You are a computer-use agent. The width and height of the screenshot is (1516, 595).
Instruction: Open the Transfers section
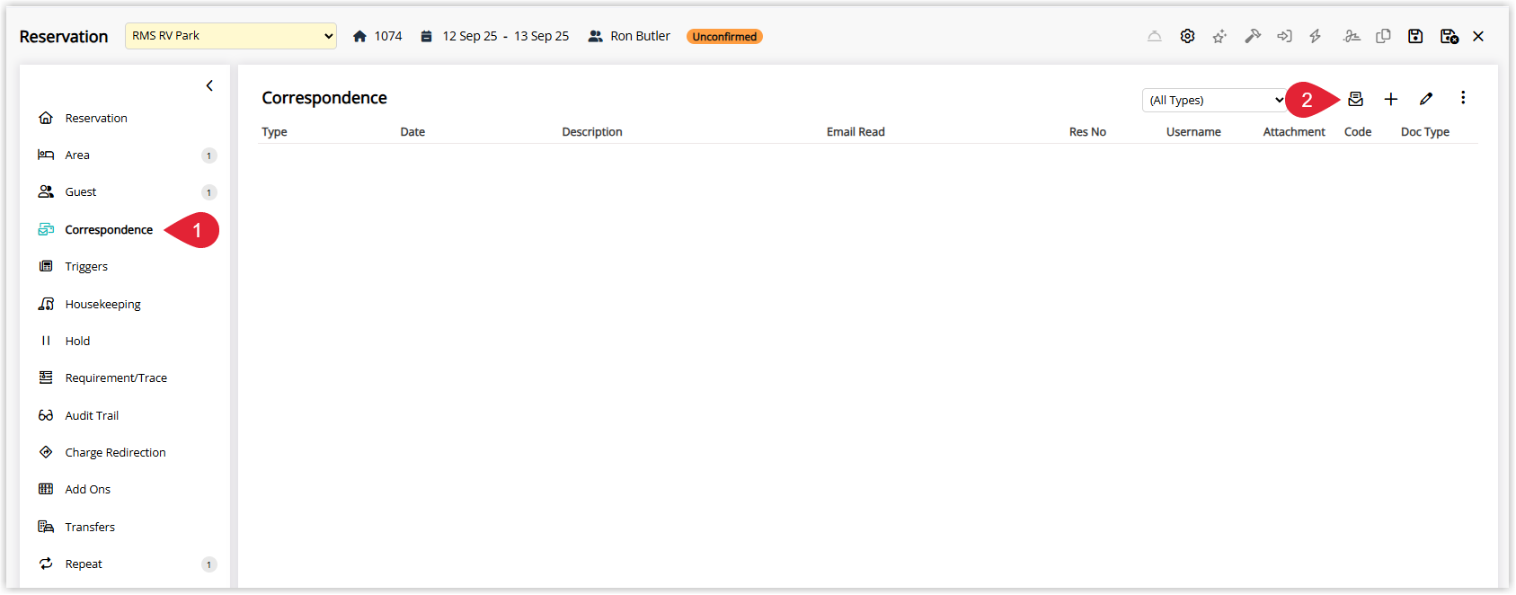90,527
